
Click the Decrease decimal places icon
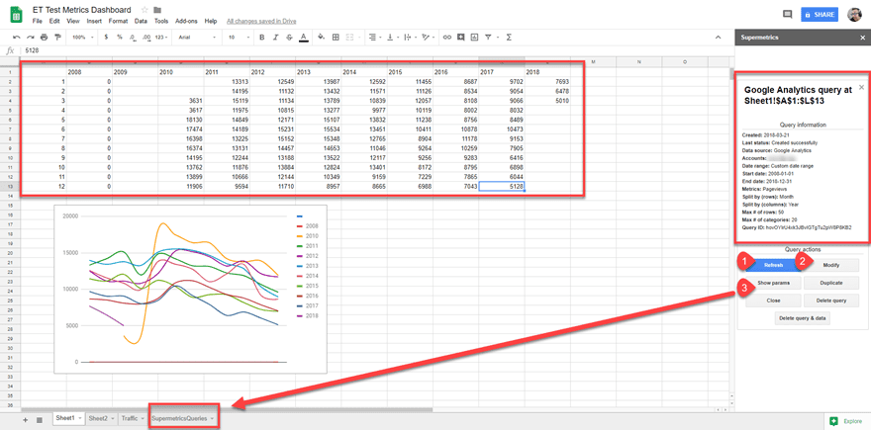[133, 38]
